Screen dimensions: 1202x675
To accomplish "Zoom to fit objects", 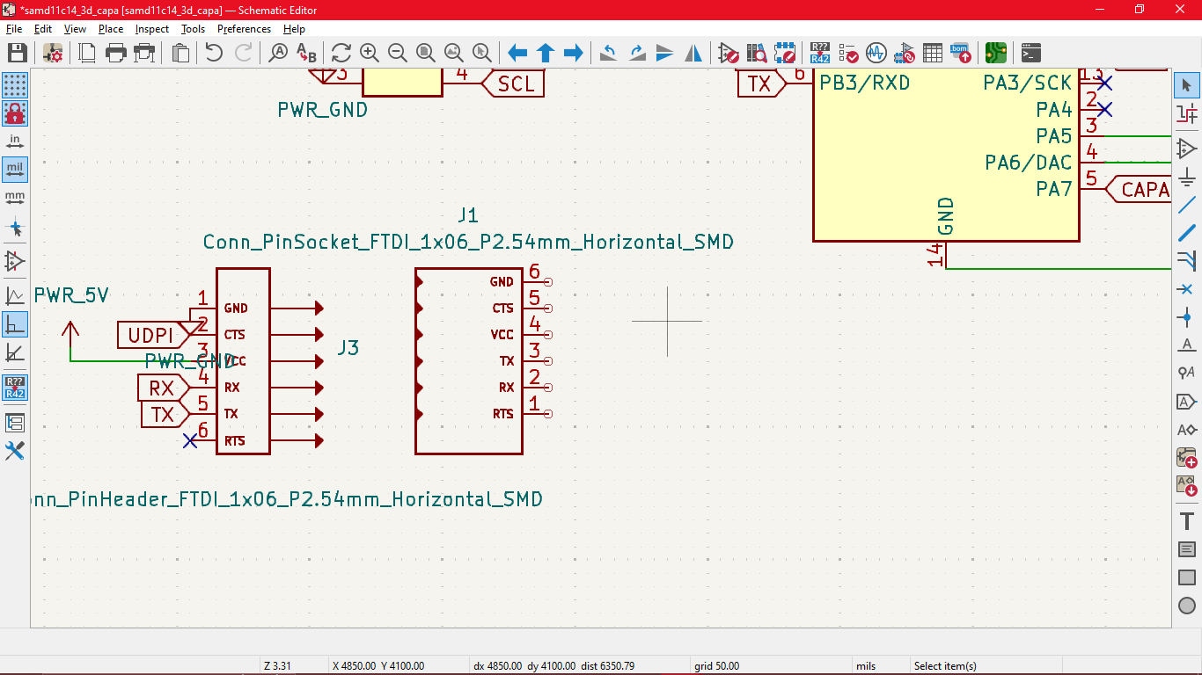I will pos(454,53).
